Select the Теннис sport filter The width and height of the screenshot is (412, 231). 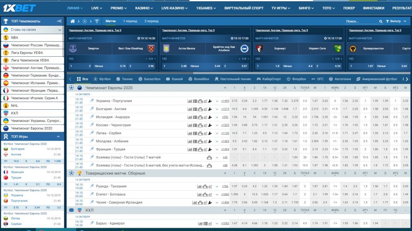124,79
